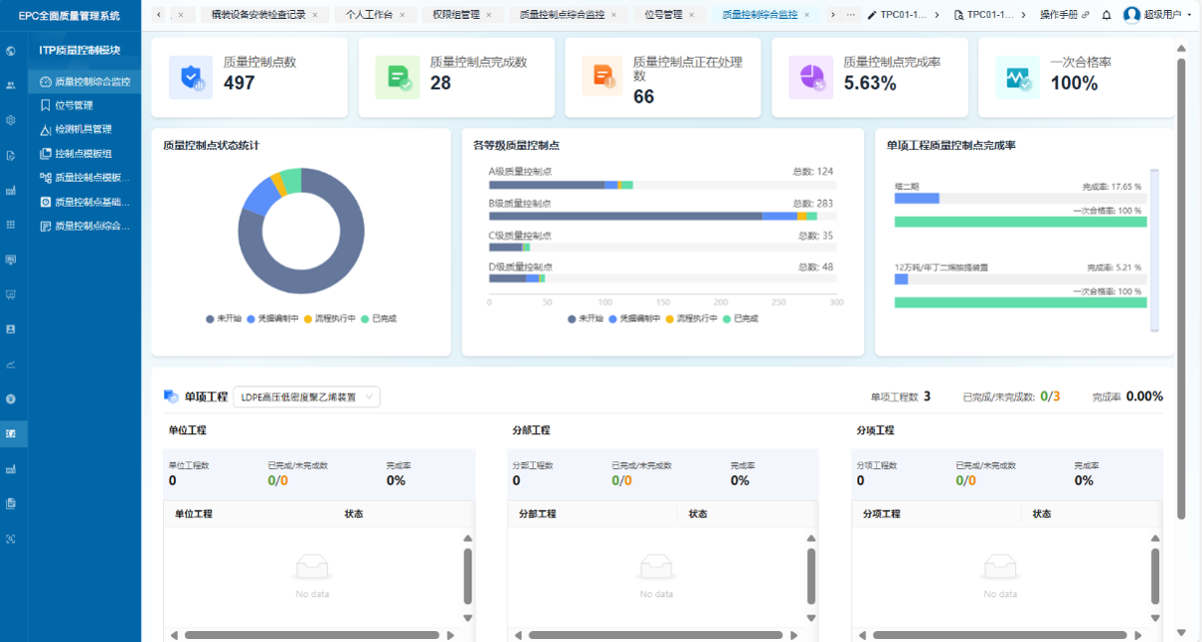This screenshot has height=642, width=1202.
Task: Expand the 超级用户 account menu
Action: 1159,15
